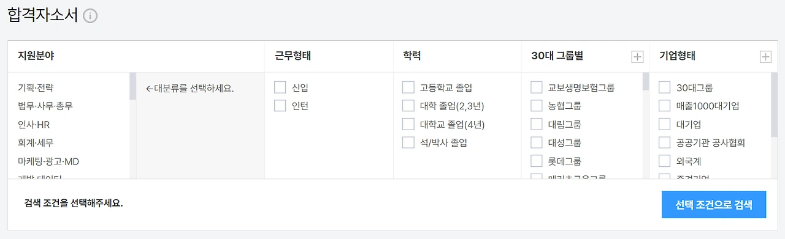This screenshot has height=239, width=785.
Task: Enable the 대학교 졸업(4년) option
Action: tap(408, 124)
